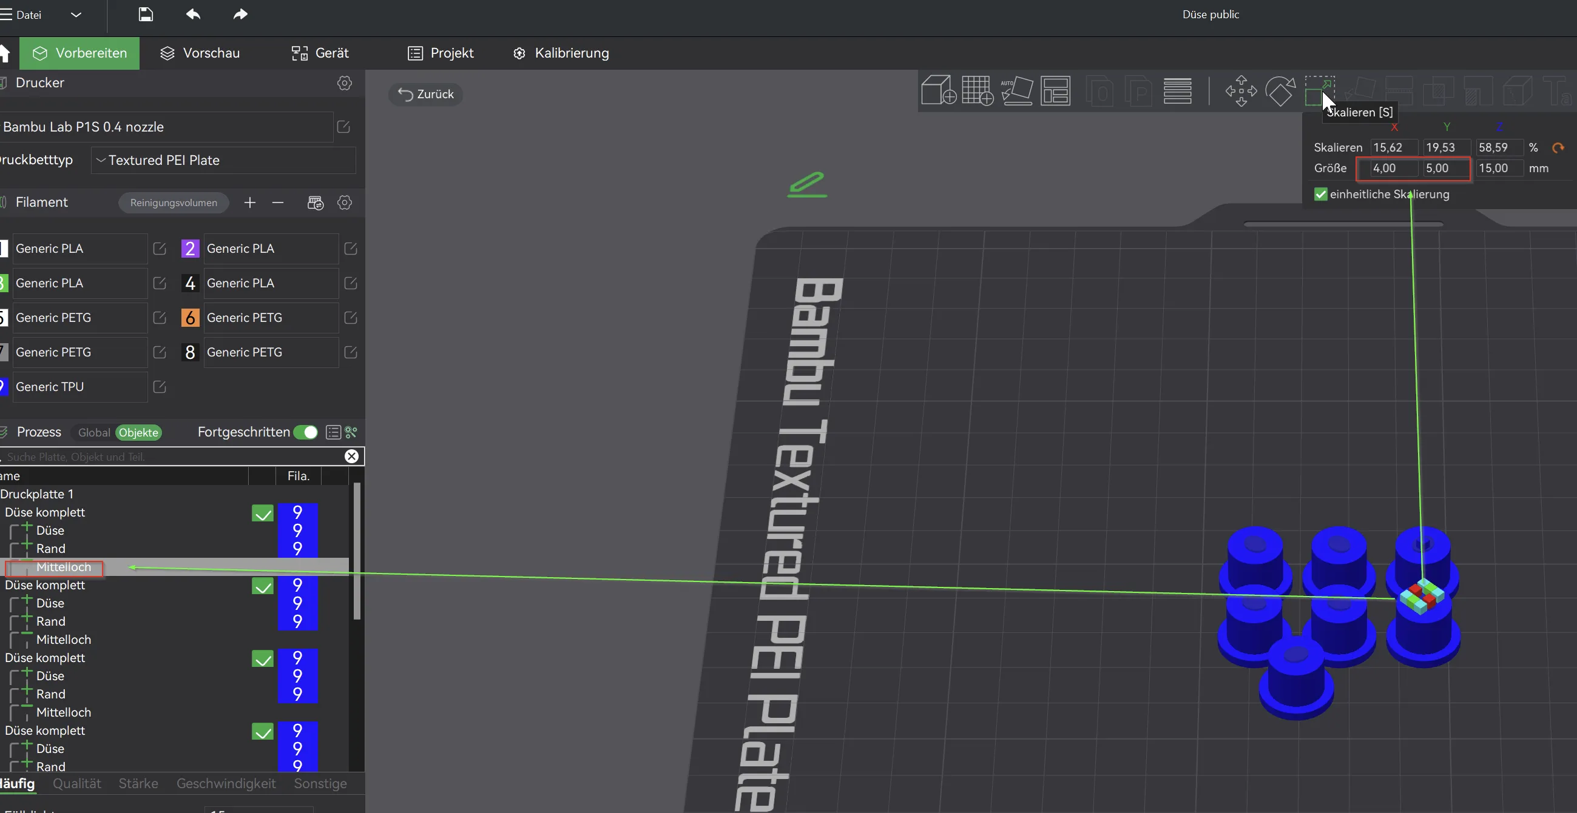Viewport: 1577px width, 813px height.
Task: Click the Save project icon
Action: (x=146, y=14)
